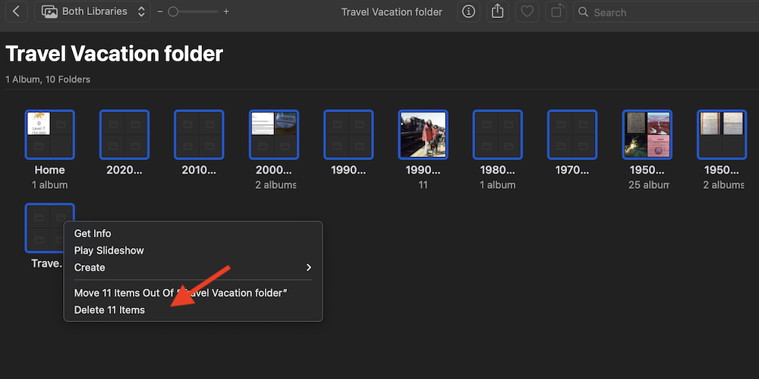The height and width of the screenshot is (379, 759).
Task: Select Delete 11 Items menu entry
Action: (109, 310)
